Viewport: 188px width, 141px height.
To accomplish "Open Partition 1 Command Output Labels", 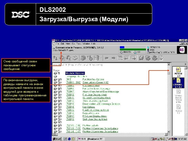I will 100,128.
